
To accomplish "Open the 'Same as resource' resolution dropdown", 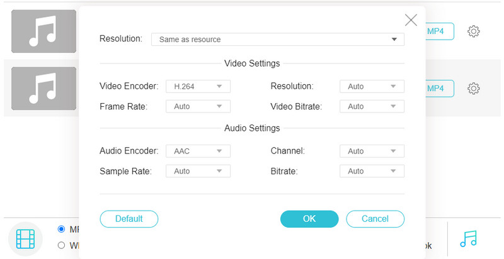I will coord(277,40).
